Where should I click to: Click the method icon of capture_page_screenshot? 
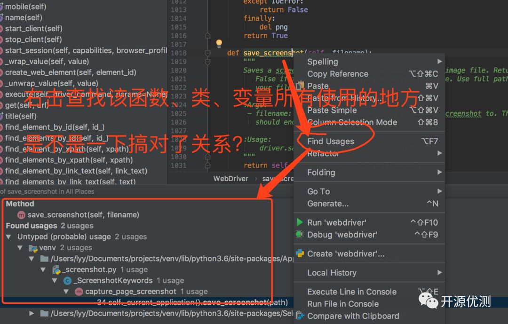[79, 292]
